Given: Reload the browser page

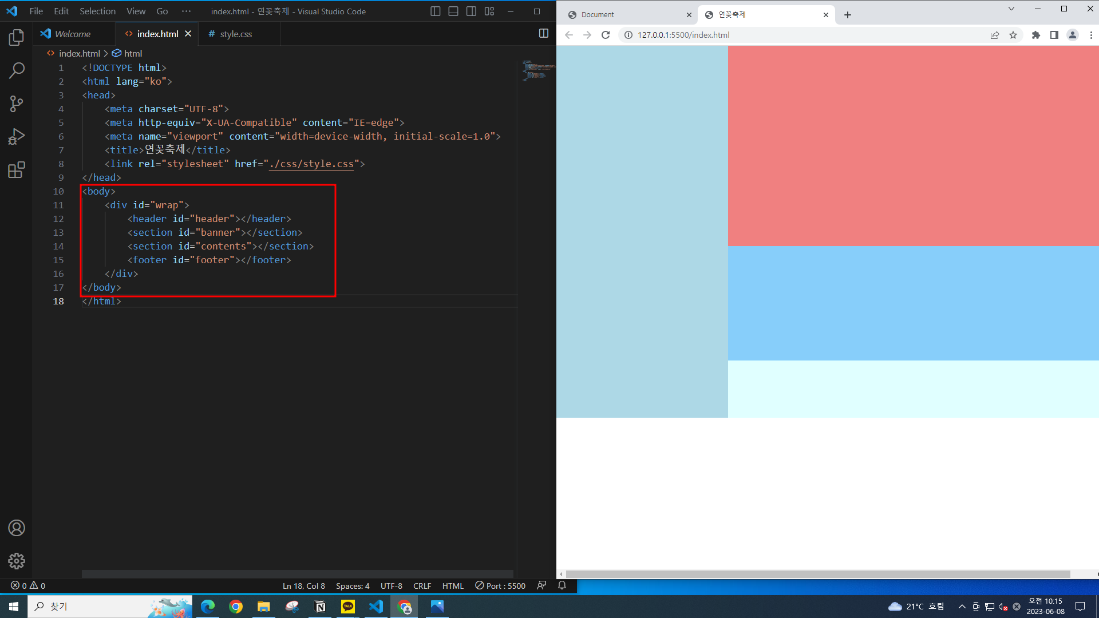Looking at the screenshot, I should 606,35.
